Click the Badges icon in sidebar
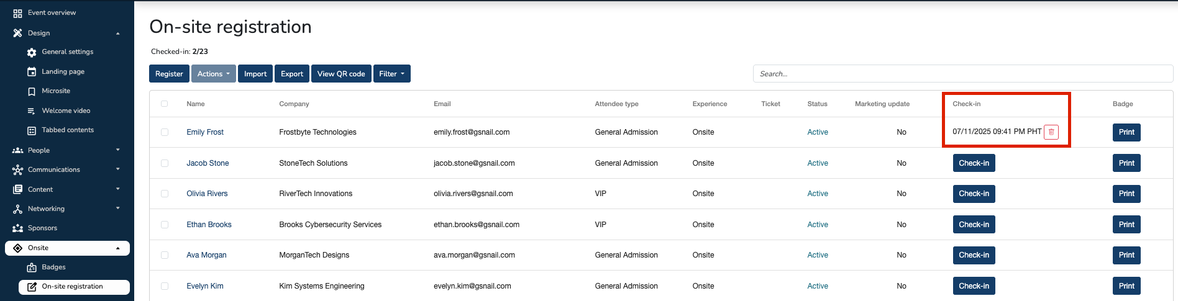 tap(32, 267)
